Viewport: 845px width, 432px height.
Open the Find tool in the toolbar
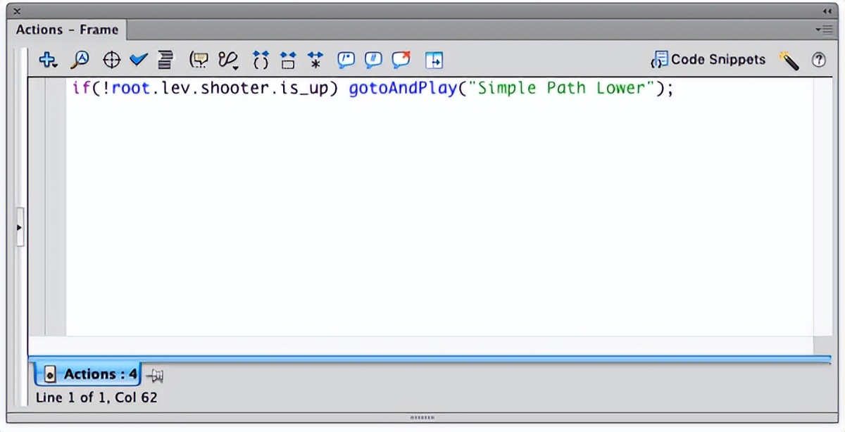[80, 61]
